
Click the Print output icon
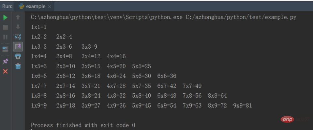[18, 57]
